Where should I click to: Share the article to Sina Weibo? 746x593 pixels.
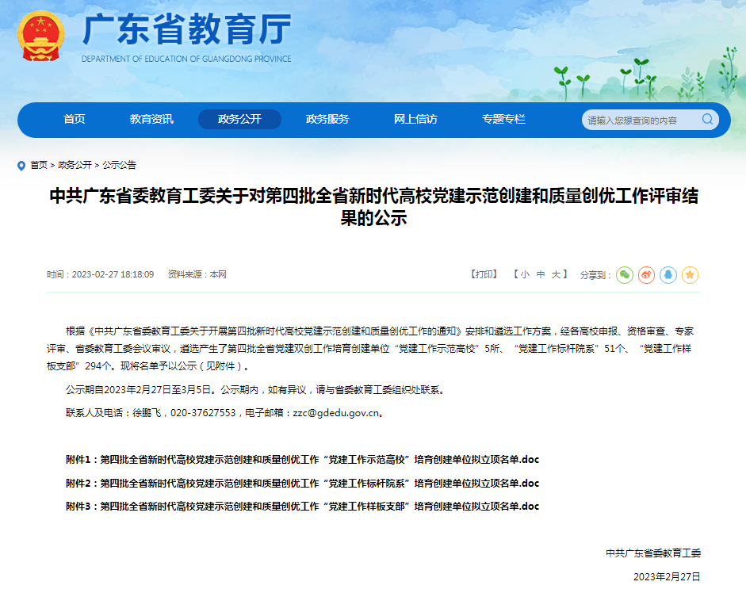coord(647,274)
